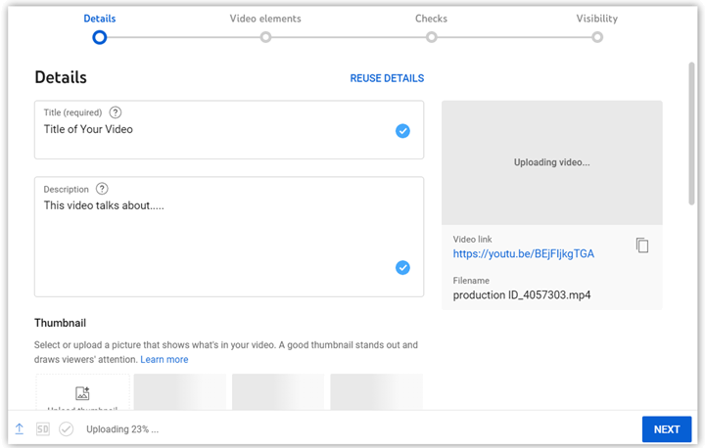Click the Title help question mark icon
The height and width of the screenshot is (448, 705).
[x=116, y=112]
